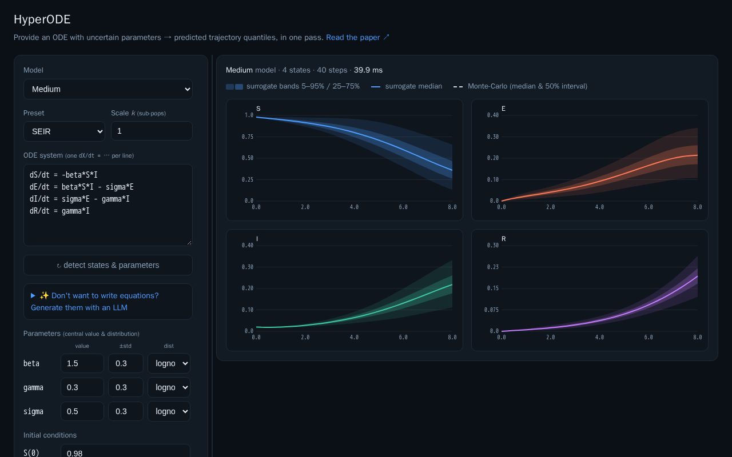Open the gamma distribution dropdown

pos(169,387)
